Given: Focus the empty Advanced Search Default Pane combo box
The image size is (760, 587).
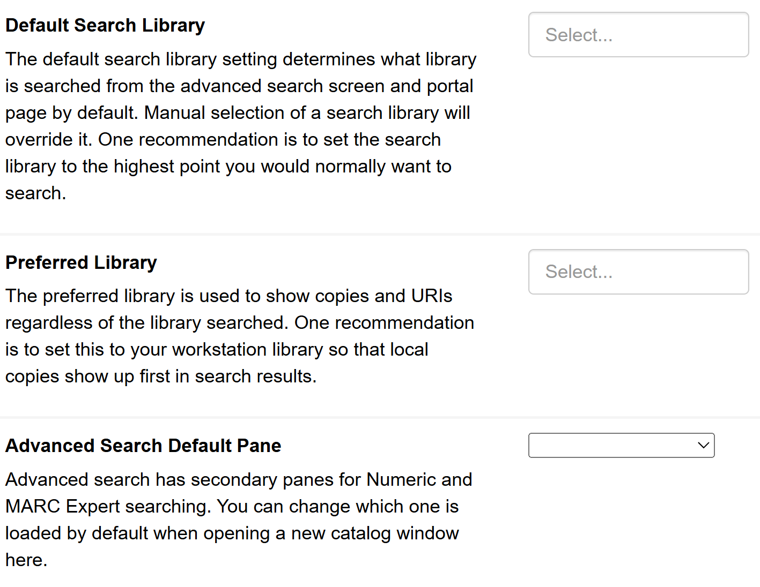Looking at the screenshot, I should [x=621, y=445].
